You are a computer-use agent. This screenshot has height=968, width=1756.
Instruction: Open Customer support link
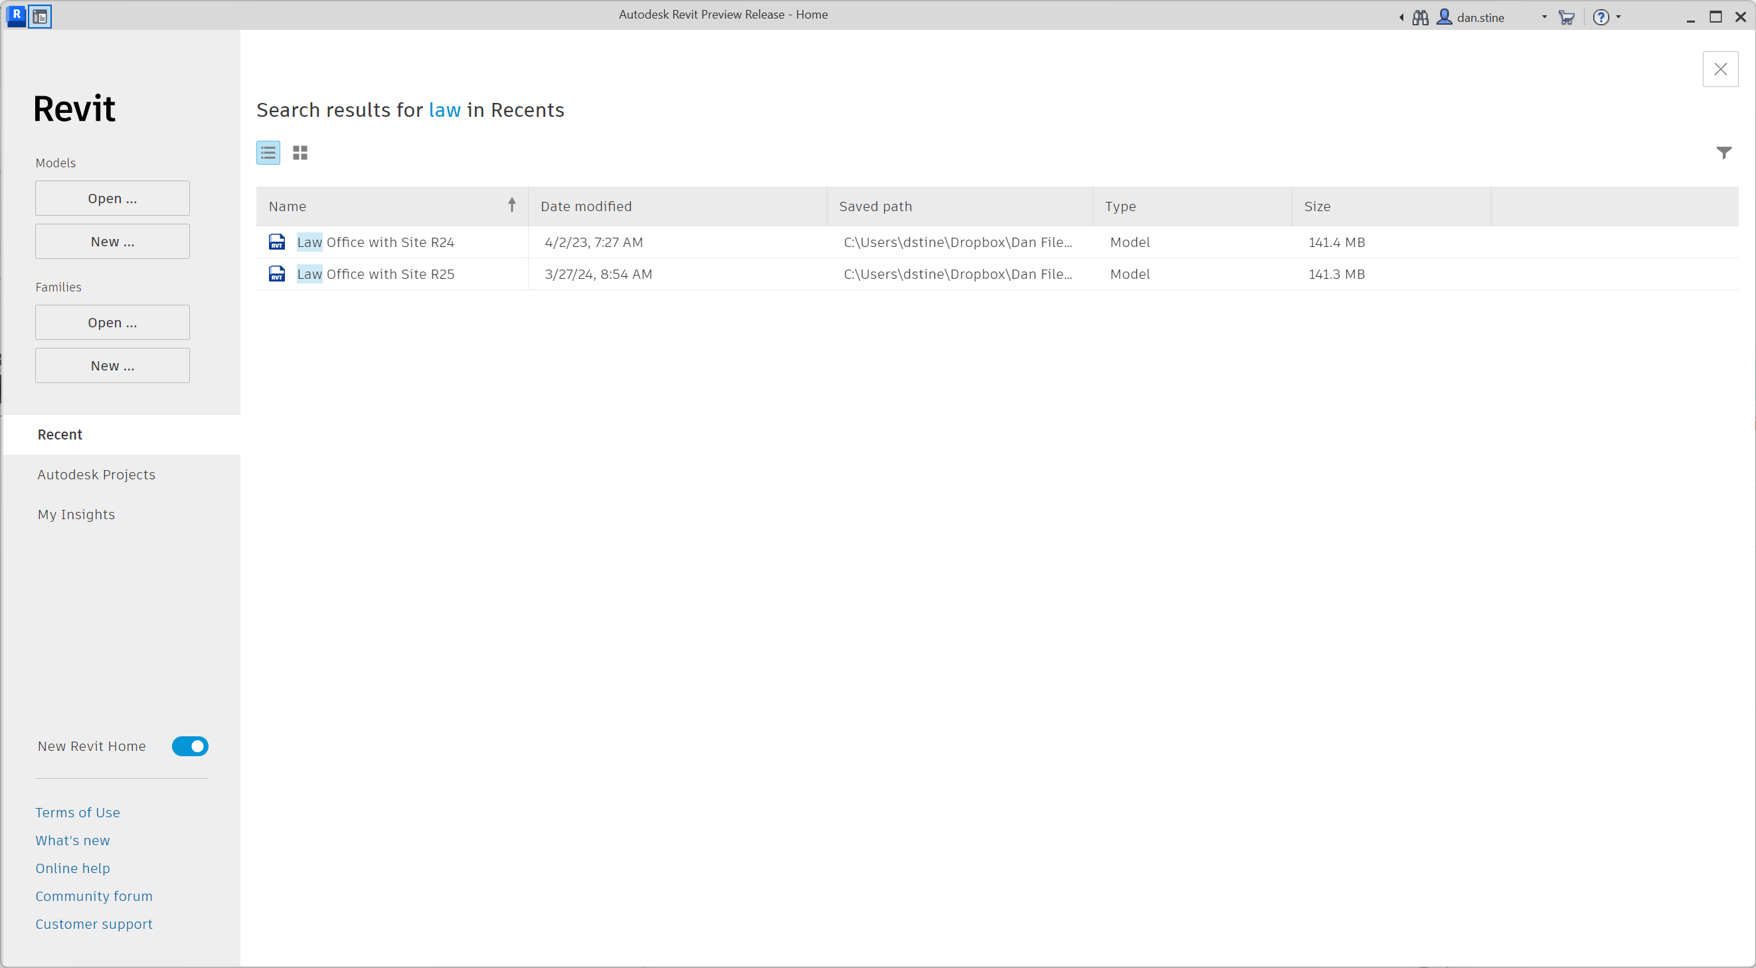click(94, 924)
